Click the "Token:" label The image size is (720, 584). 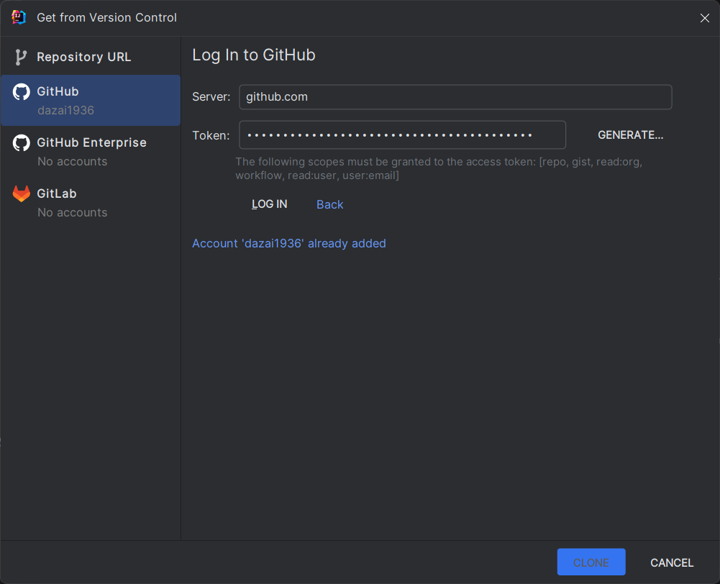click(x=211, y=135)
